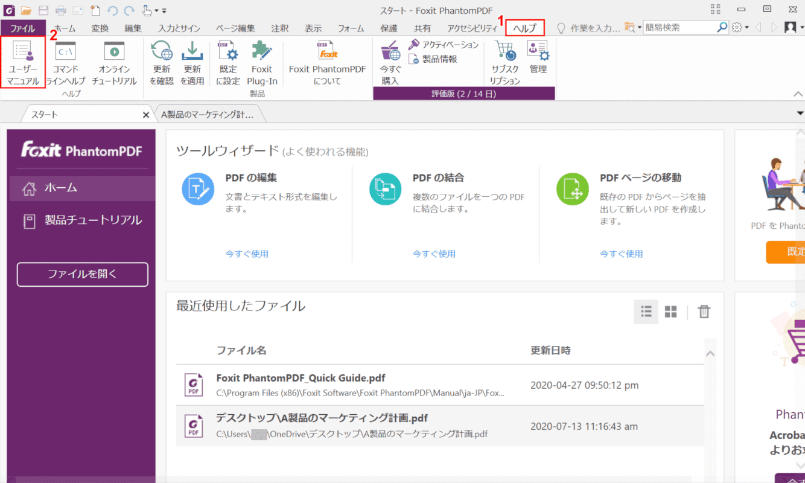Switch to Home (ホーム) ribbon tab
The width and height of the screenshot is (805, 483).
(x=65, y=28)
